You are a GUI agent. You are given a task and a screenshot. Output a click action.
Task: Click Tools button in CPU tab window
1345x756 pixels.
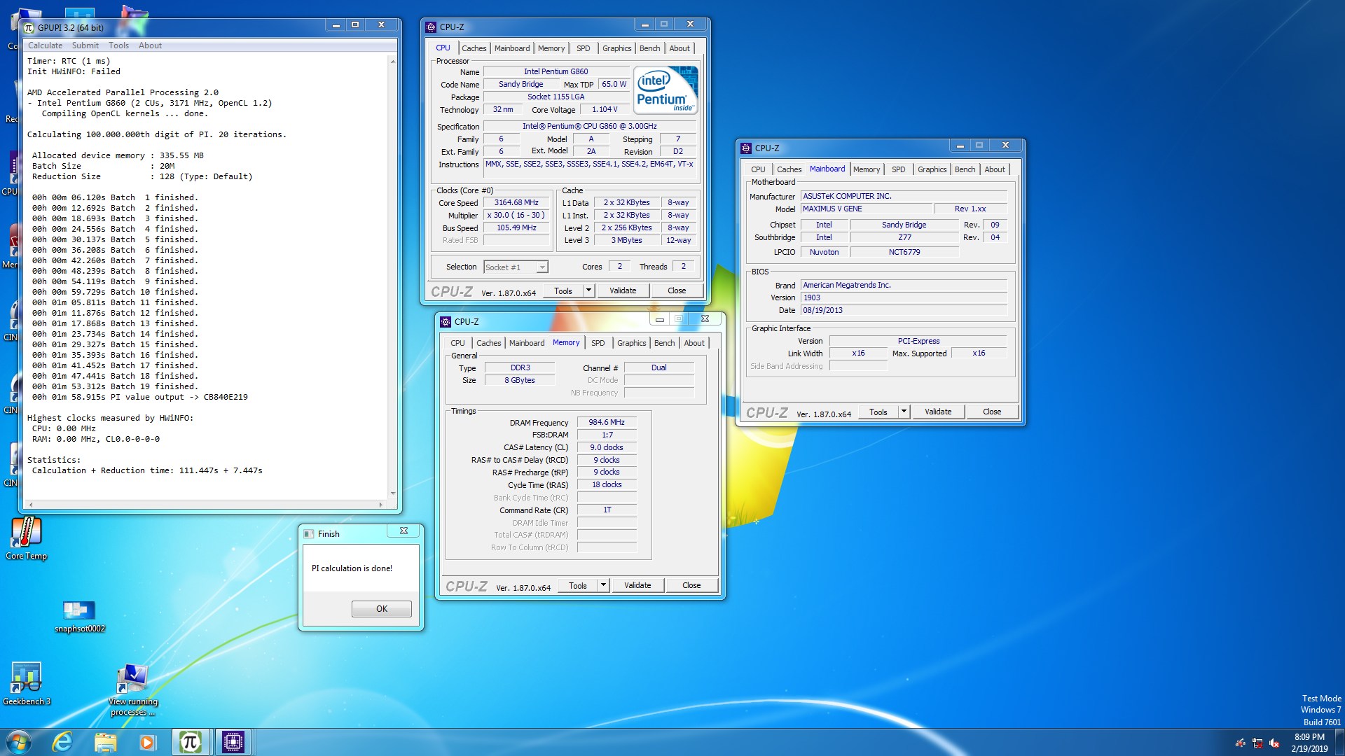[x=563, y=290]
